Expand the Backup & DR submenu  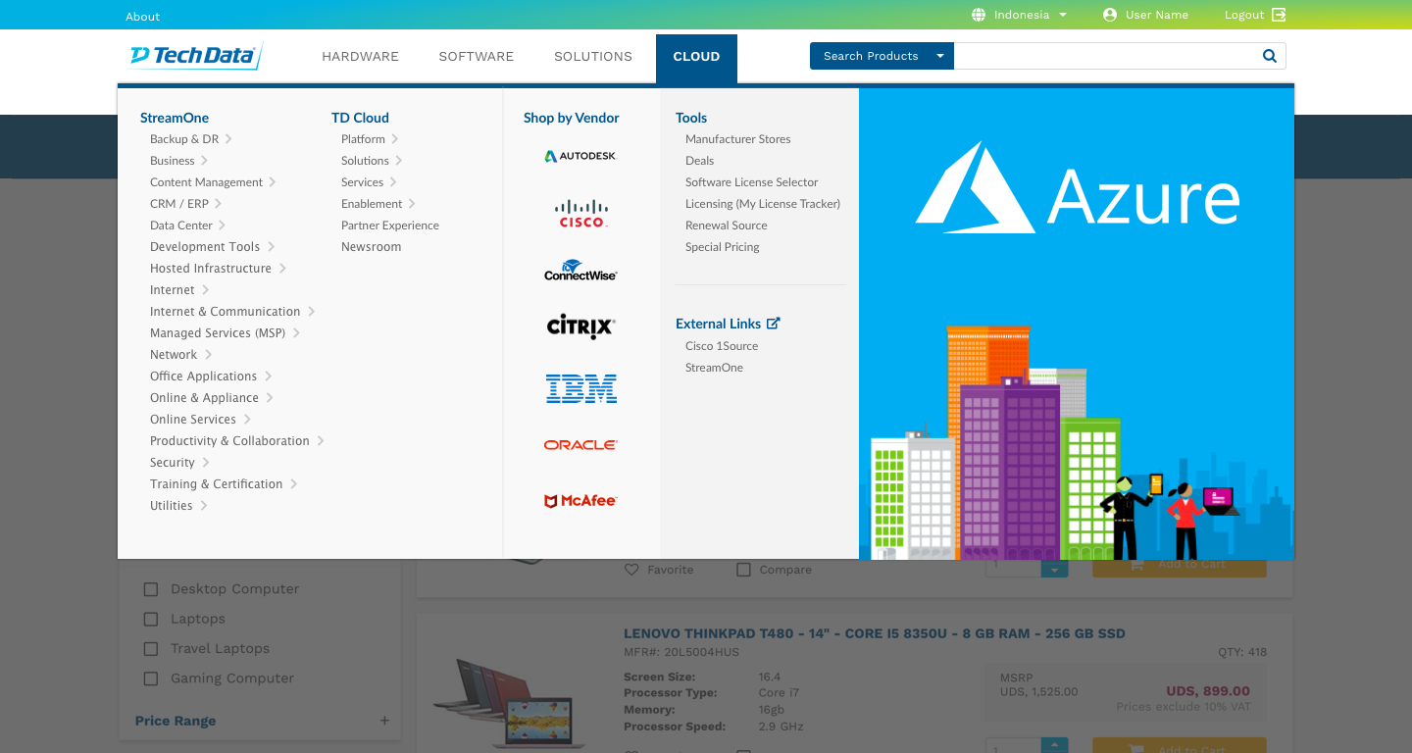[228, 139]
